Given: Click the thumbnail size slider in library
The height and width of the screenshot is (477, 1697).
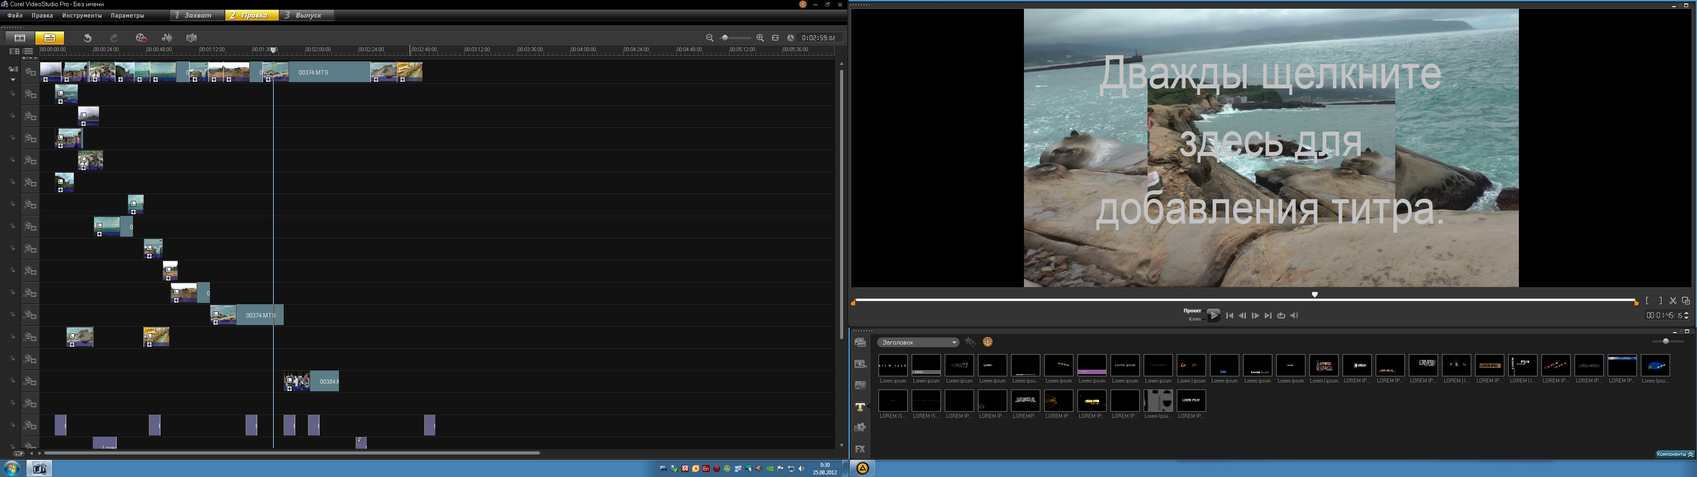Looking at the screenshot, I should pyautogui.click(x=1665, y=341).
